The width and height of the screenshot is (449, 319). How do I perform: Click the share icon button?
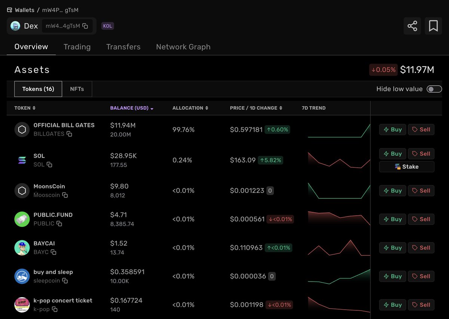point(412,26)
